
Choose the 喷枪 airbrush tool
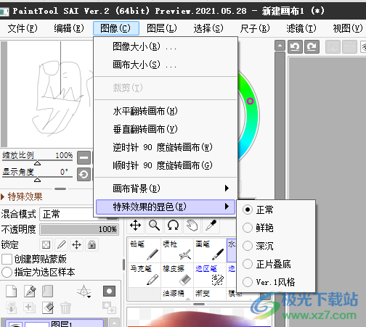tap(177, 250)
